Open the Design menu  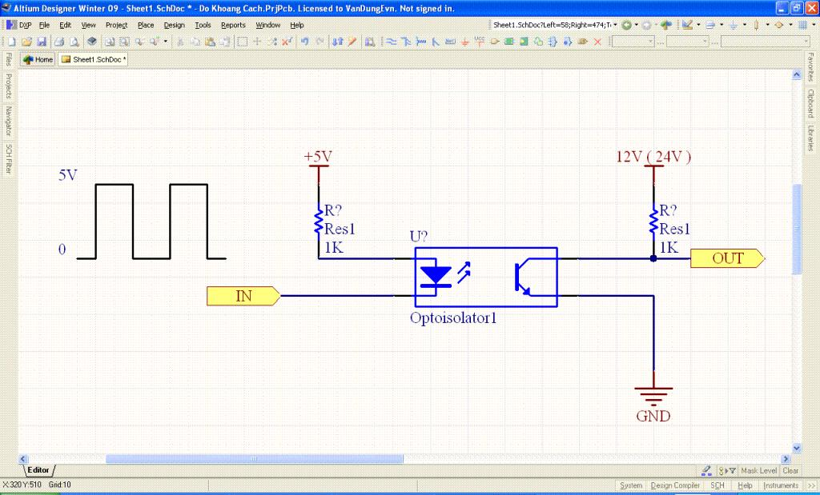pyautogui.click(x=174, y=25)
